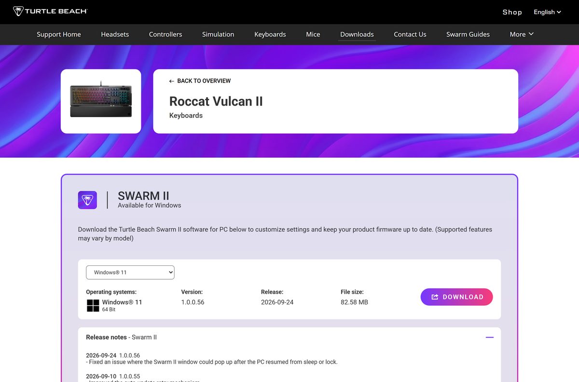The image size is (579, 382).
Task: Open Swarm Guides
Action: tap(468, 34)
